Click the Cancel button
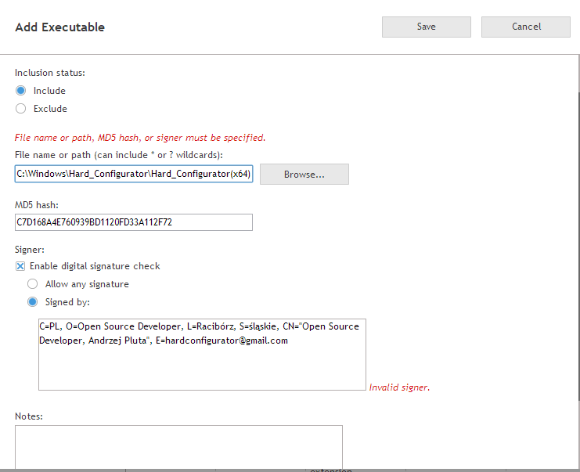580x472 pixels. [526, 27]
